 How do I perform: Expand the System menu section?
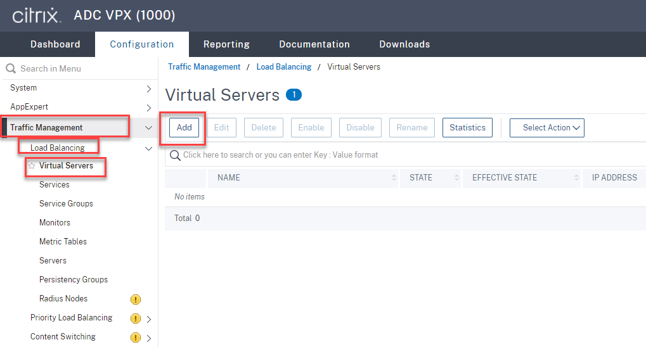(149, 88)
